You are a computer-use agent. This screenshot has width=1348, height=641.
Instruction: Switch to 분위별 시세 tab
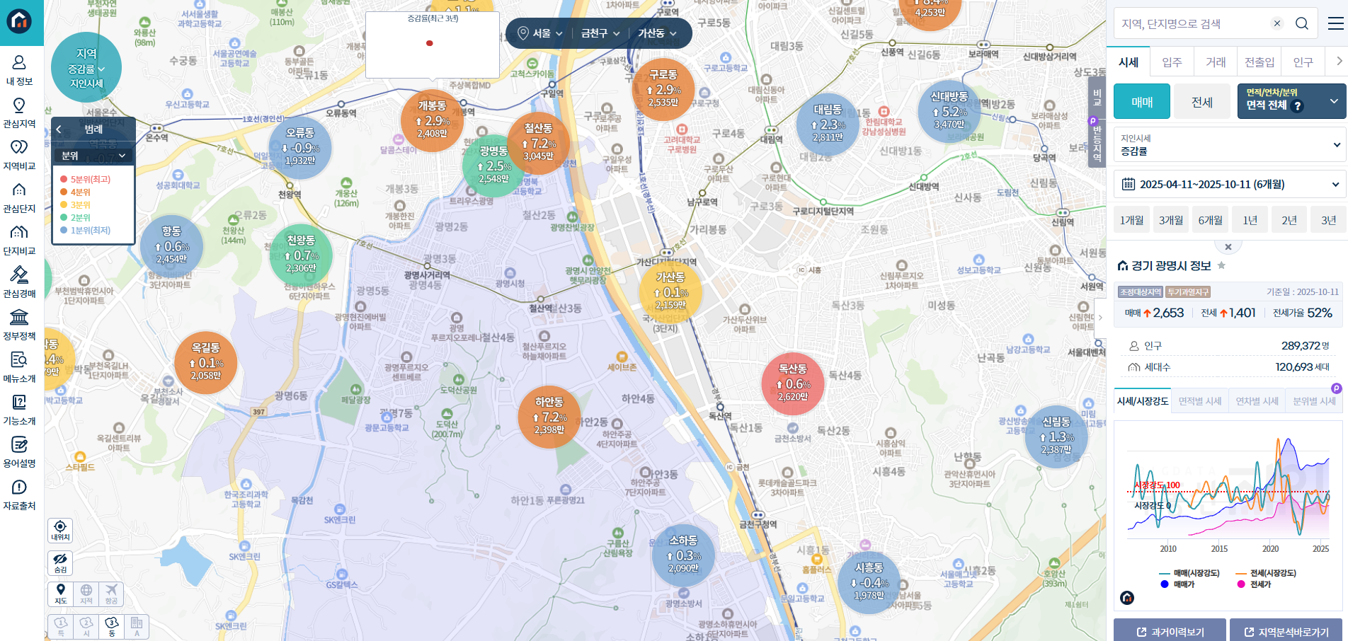coord(1315,401)
